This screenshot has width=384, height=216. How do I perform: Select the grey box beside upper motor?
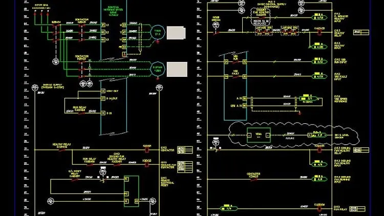point(176,33)
